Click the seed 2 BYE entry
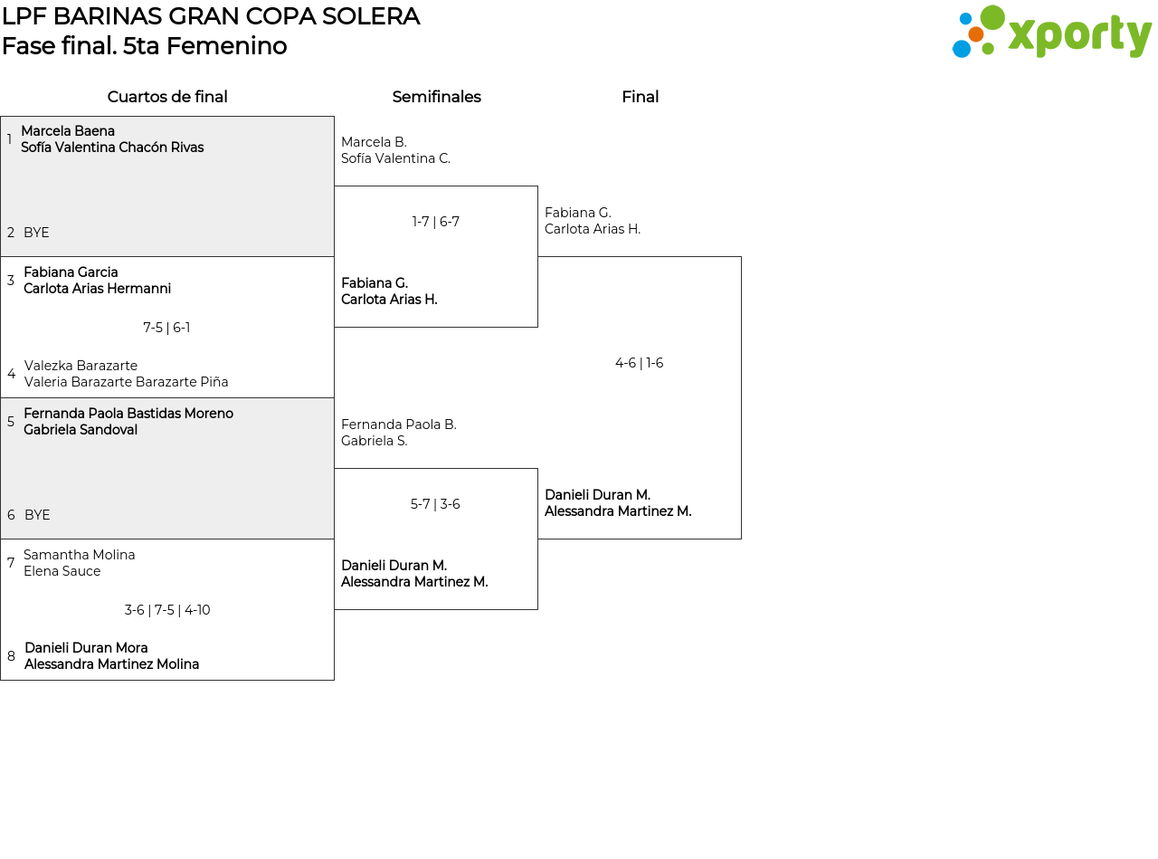This screenshot has width=1158, height=859. 36,233
